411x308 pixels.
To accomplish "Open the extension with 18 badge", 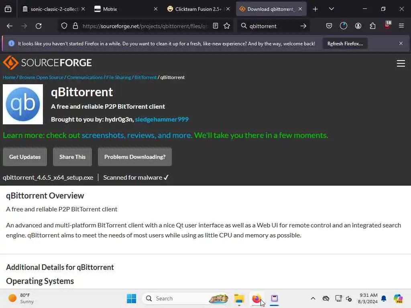I will 387,25.
